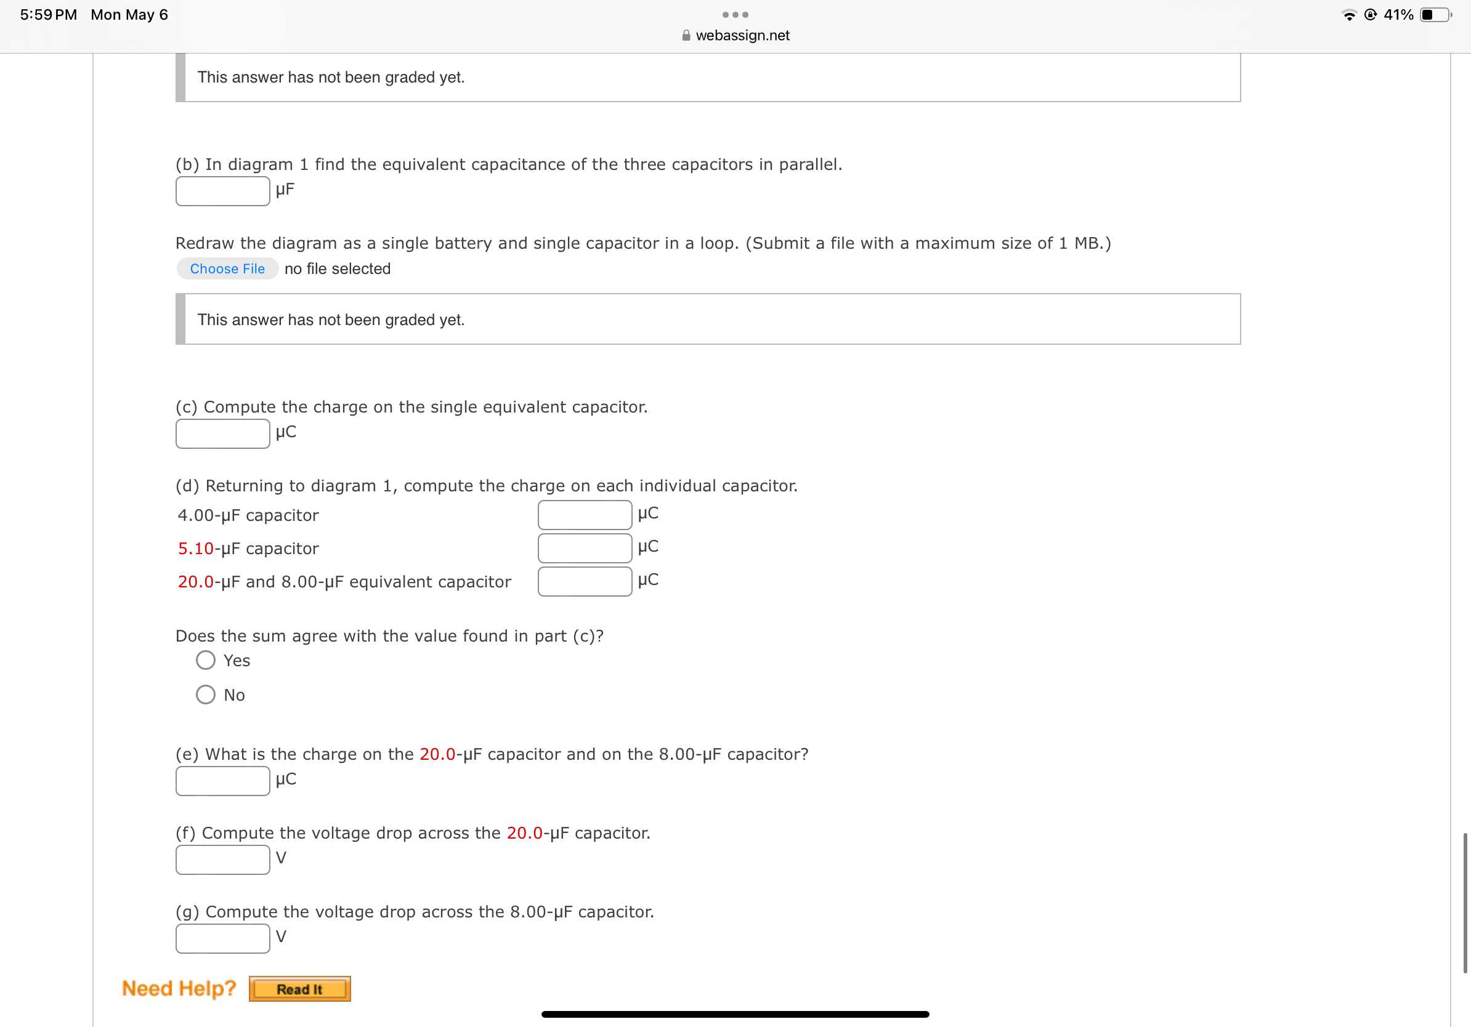Tap the battery indicator icon

pos(1436,15)
